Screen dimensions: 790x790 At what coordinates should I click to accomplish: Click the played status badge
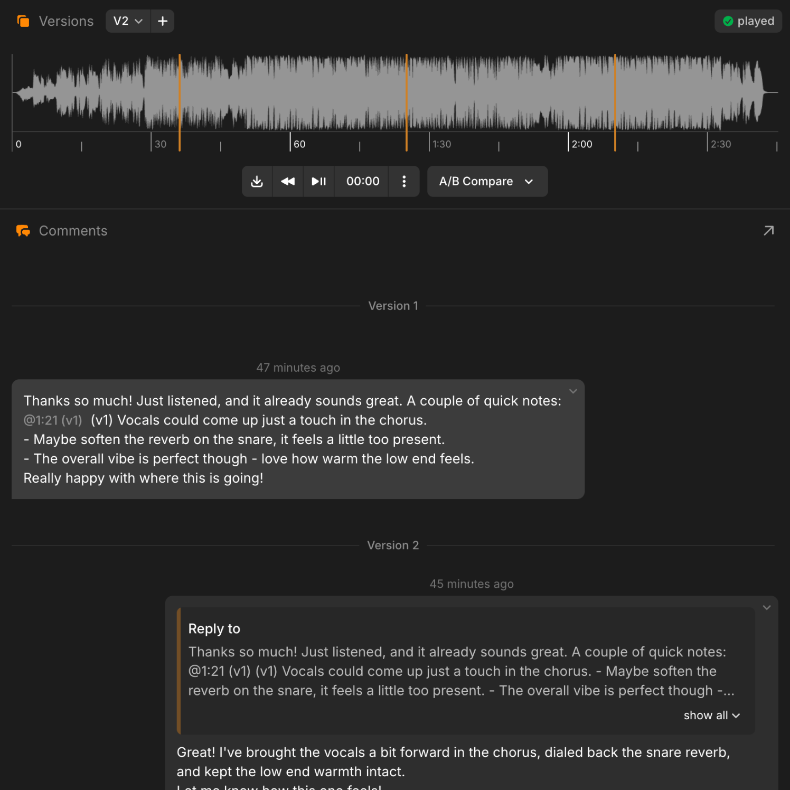click(x=748, y=21)
